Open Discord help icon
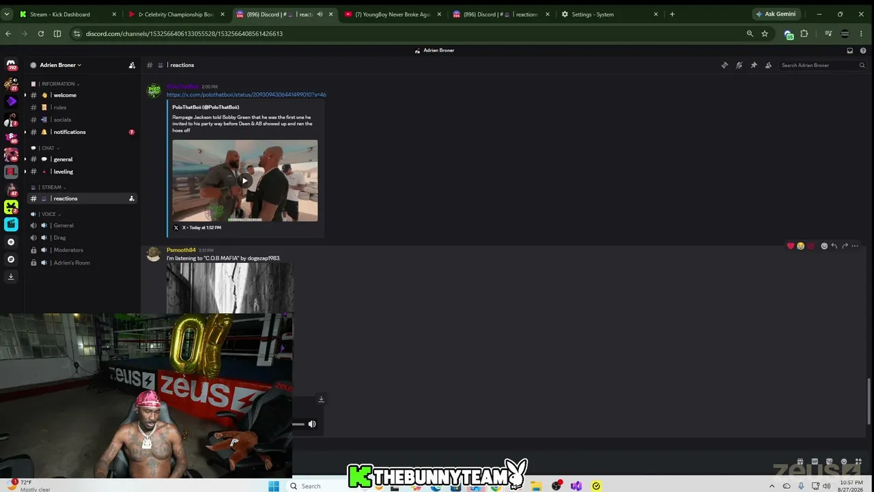Image resolution: width=874 pixels, height=492 pixels. 863,51
